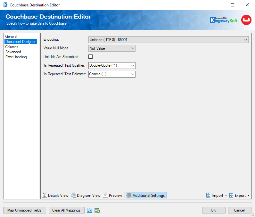Click the Couchbase red logo icon
Image resolution: width=255 pixels, height=217 pixels.
(246, 20)
